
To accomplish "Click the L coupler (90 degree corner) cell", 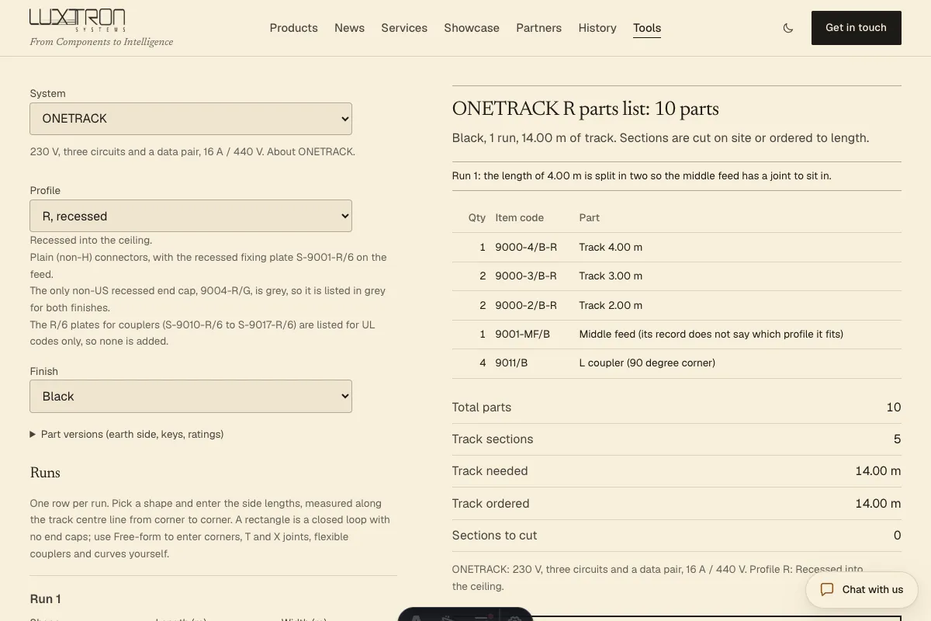I will point(647,363).
